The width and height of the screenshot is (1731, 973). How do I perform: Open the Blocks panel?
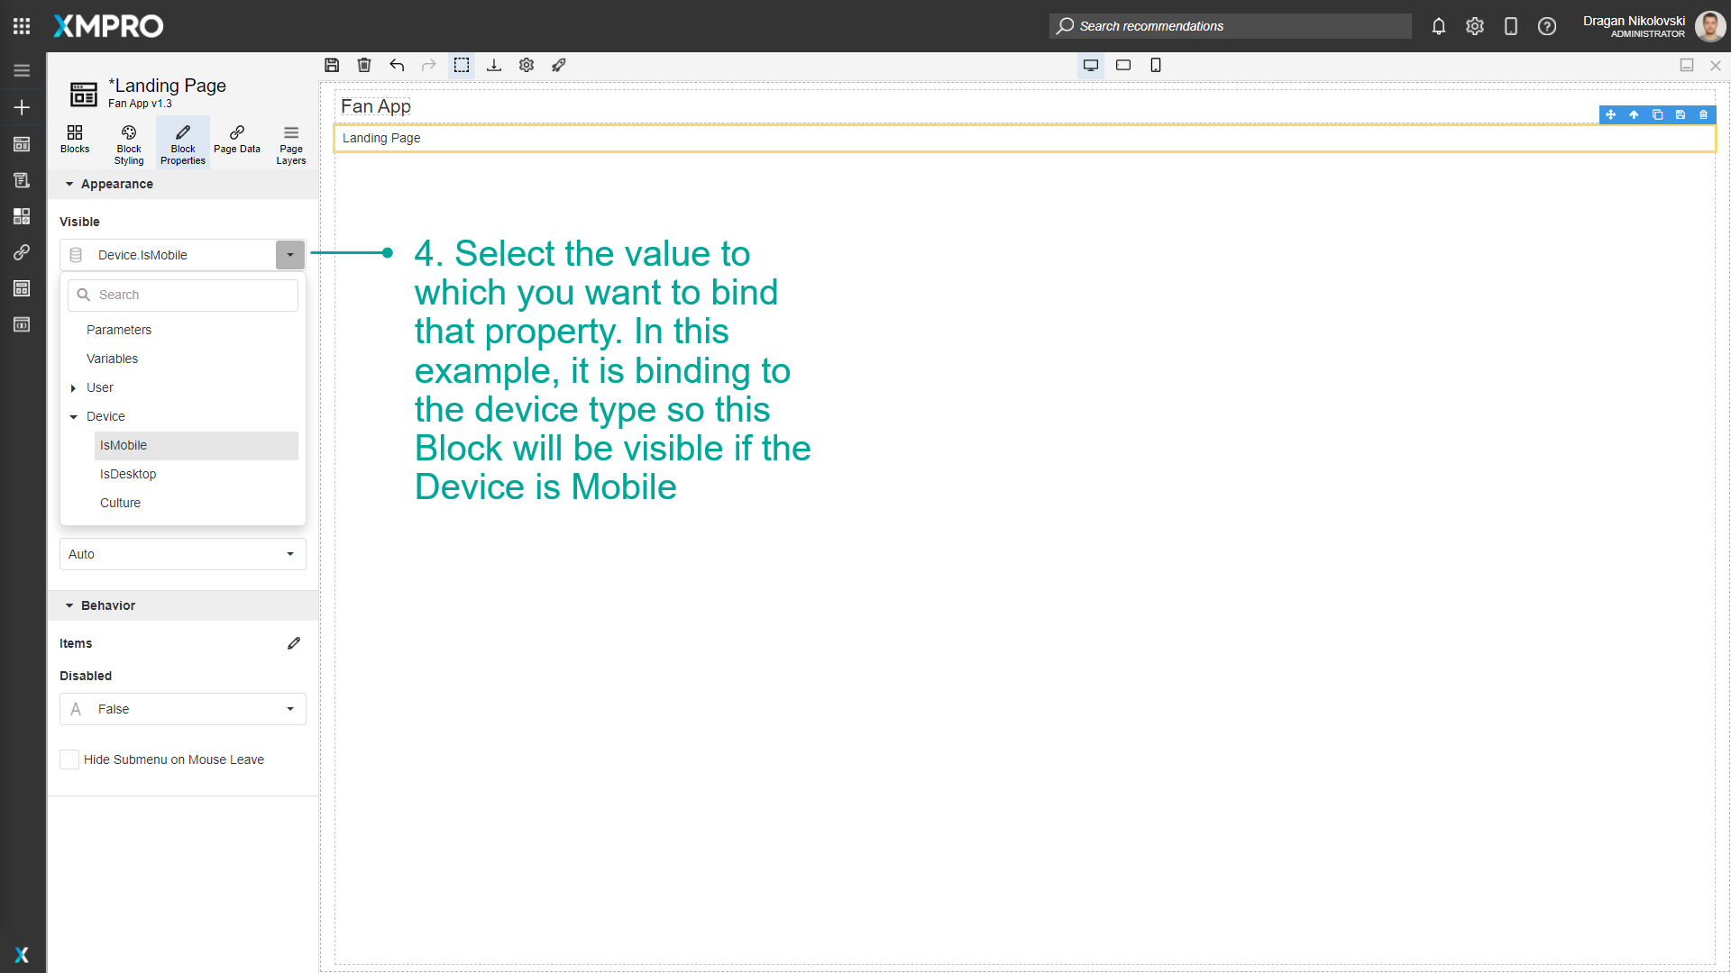click(x=75, y=142)
